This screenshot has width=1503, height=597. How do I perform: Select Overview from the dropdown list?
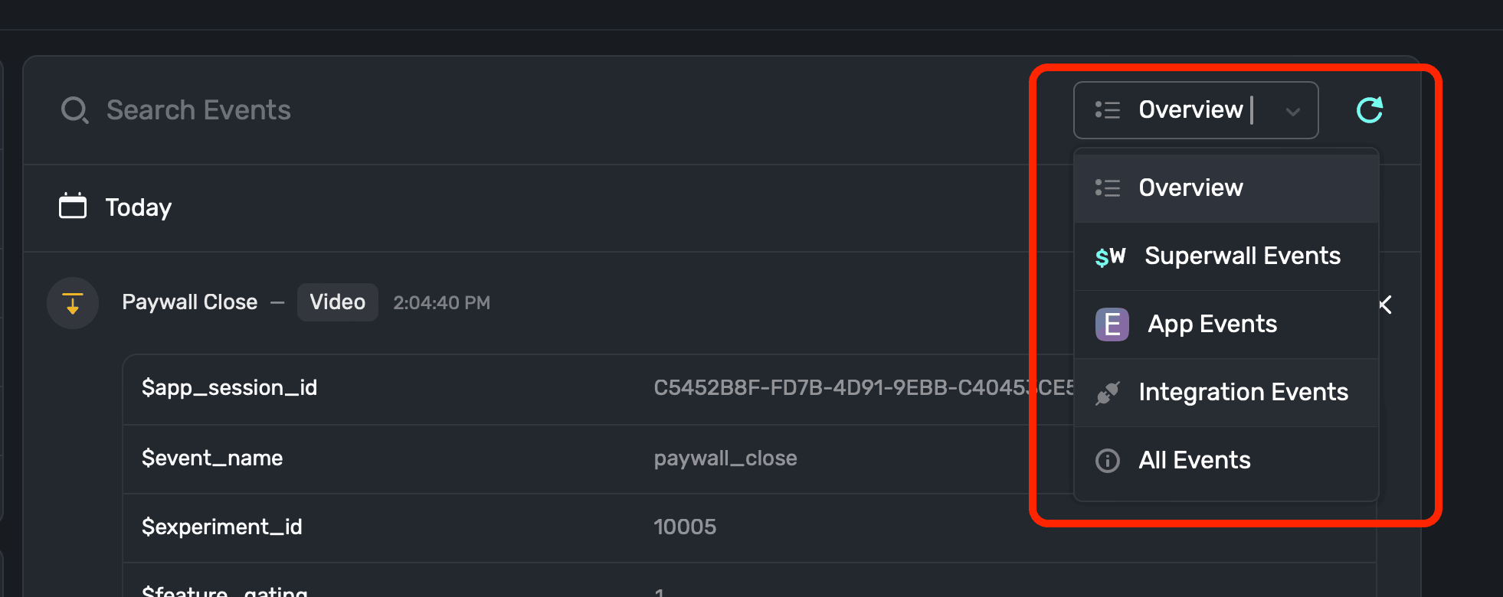coord(1226,188)
